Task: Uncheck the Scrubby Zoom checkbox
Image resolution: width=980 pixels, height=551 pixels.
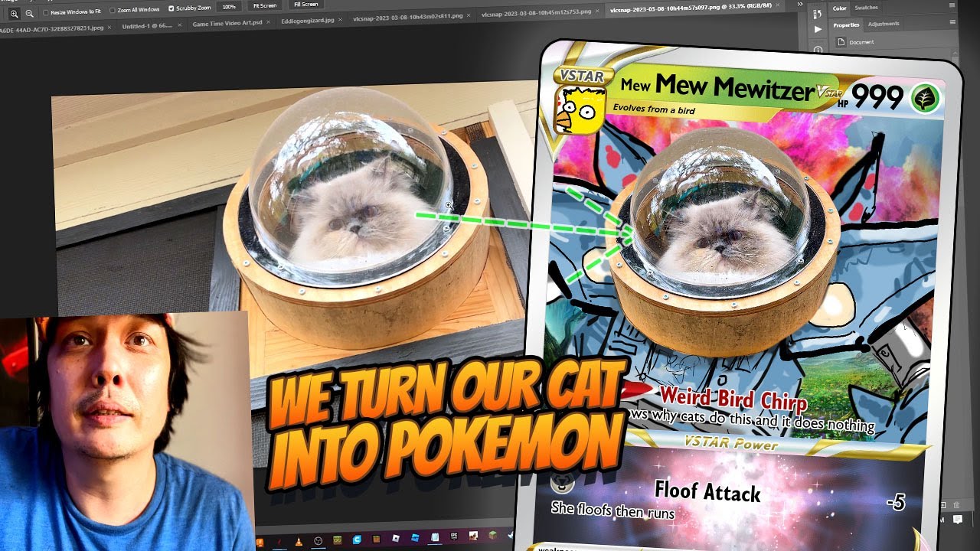Action: pyautogui.click(x=171, y=8)
